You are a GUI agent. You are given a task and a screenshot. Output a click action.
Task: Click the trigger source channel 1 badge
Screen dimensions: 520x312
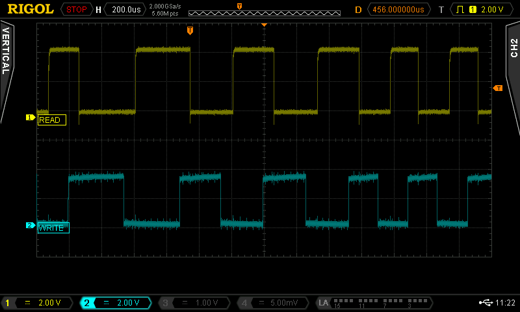(473, 10)
